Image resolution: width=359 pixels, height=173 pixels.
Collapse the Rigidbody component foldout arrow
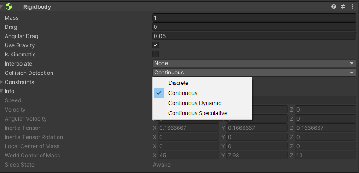click(x=1, y=6)
